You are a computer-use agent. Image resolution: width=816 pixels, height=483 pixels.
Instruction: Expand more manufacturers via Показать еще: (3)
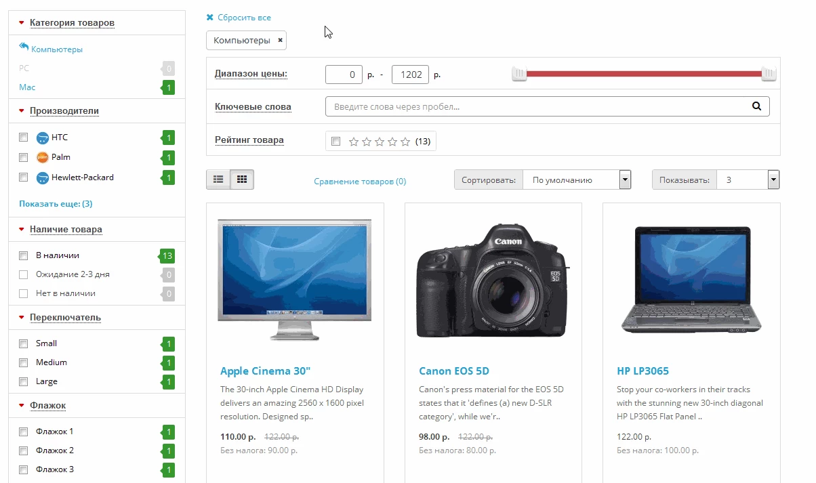tap(56, 204)
